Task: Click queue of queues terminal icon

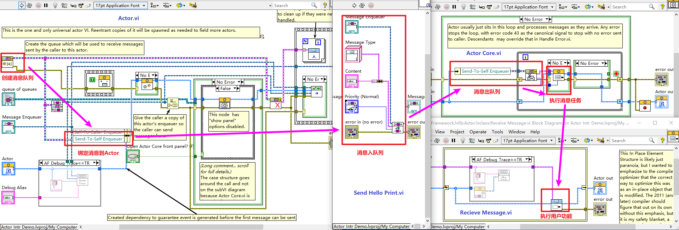Action: point(8,99)
